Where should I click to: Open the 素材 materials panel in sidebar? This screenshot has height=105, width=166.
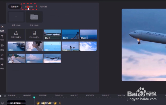[x=2, y=66]
